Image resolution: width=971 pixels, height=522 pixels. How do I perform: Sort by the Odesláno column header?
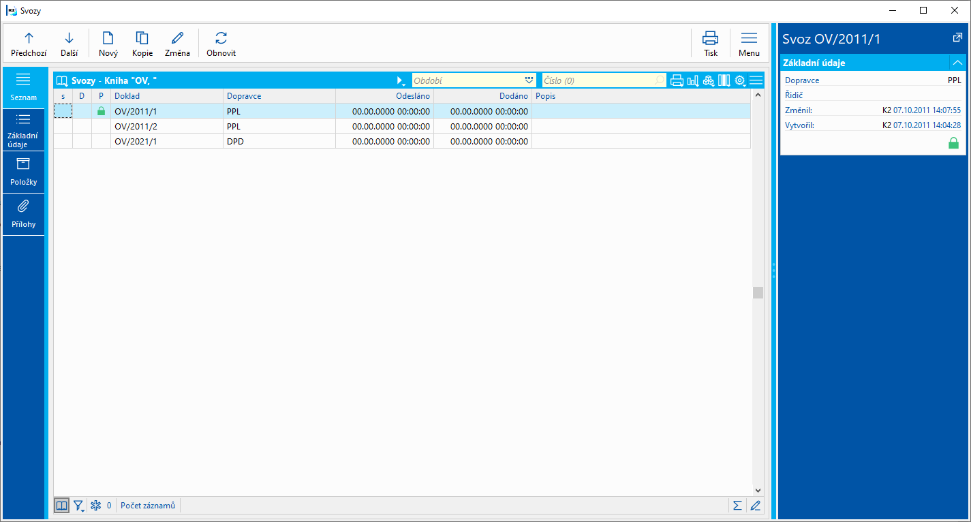point(384,96)
